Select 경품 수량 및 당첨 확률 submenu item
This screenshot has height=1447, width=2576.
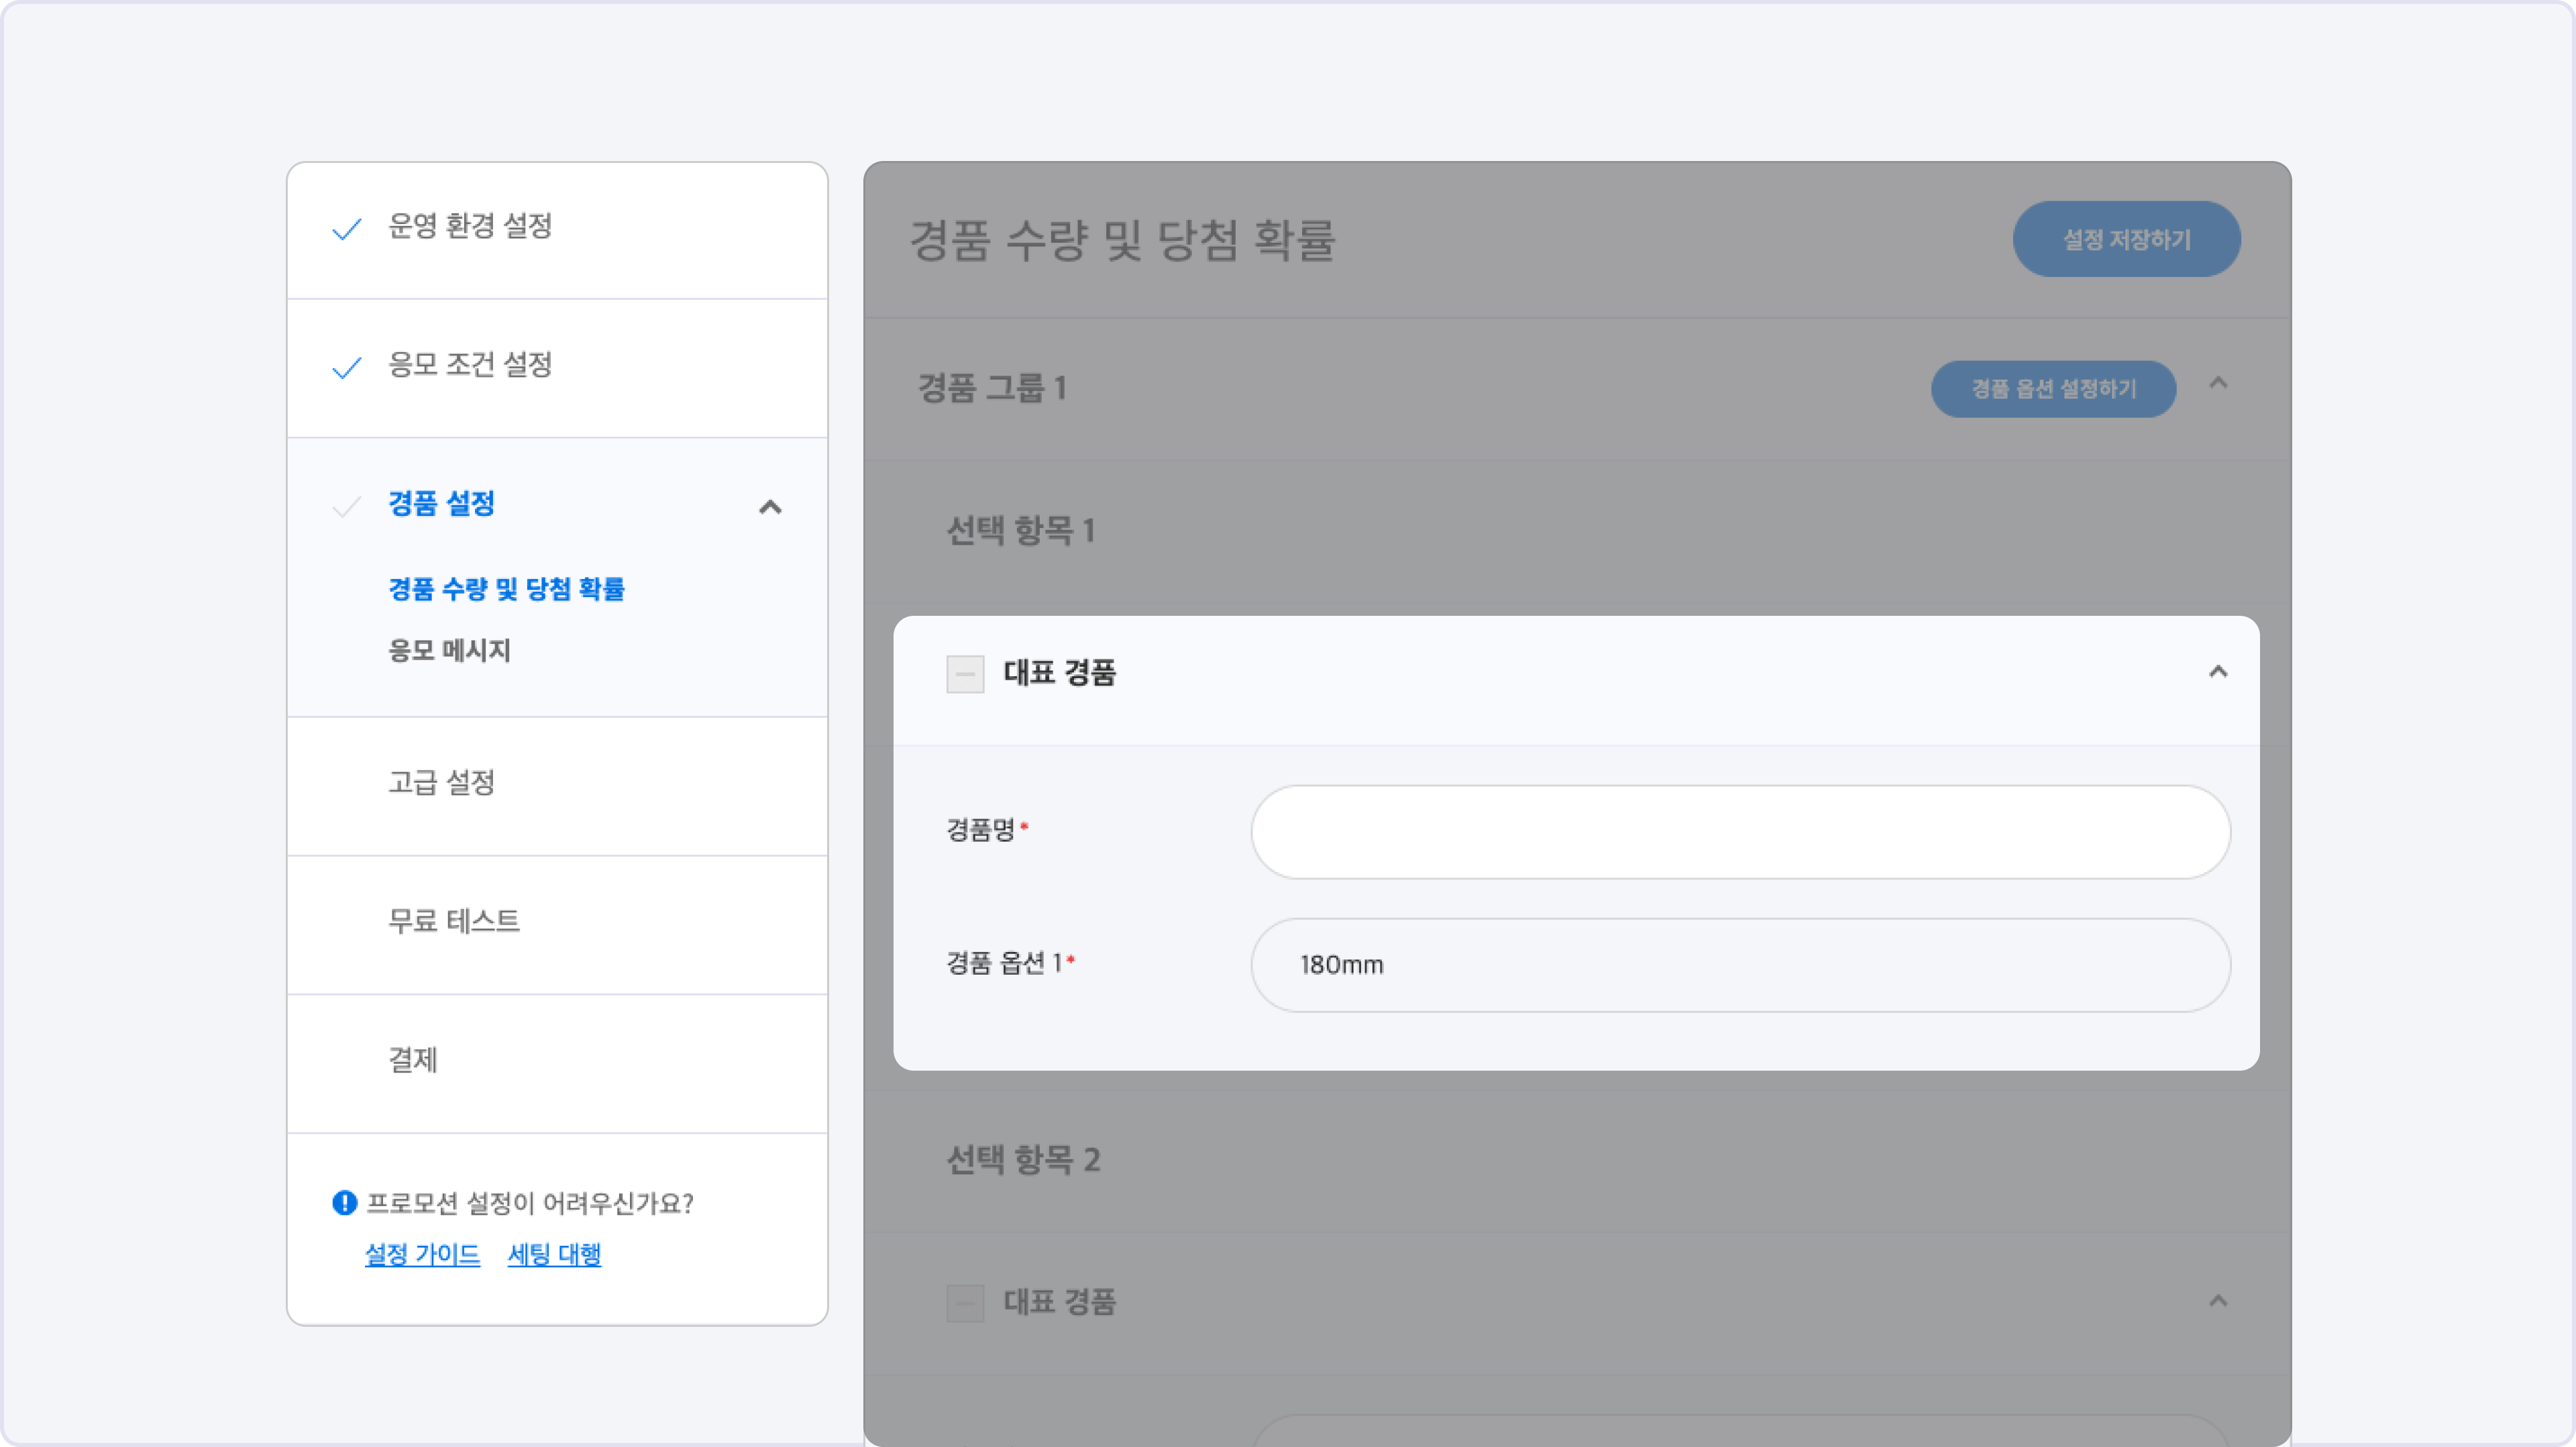[x=506, y=589]
